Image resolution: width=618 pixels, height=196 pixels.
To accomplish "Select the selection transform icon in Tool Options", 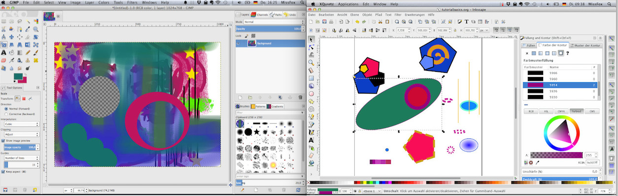I will coord(24,98).
